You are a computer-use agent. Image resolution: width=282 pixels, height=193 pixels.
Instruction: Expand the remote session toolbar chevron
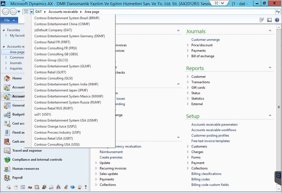pos(222,3)
